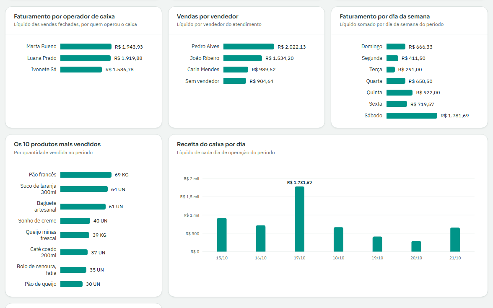Screen dimensions: 493x308
Task: Click the Queijo minas frescal bar
Action: click(75, 235)
